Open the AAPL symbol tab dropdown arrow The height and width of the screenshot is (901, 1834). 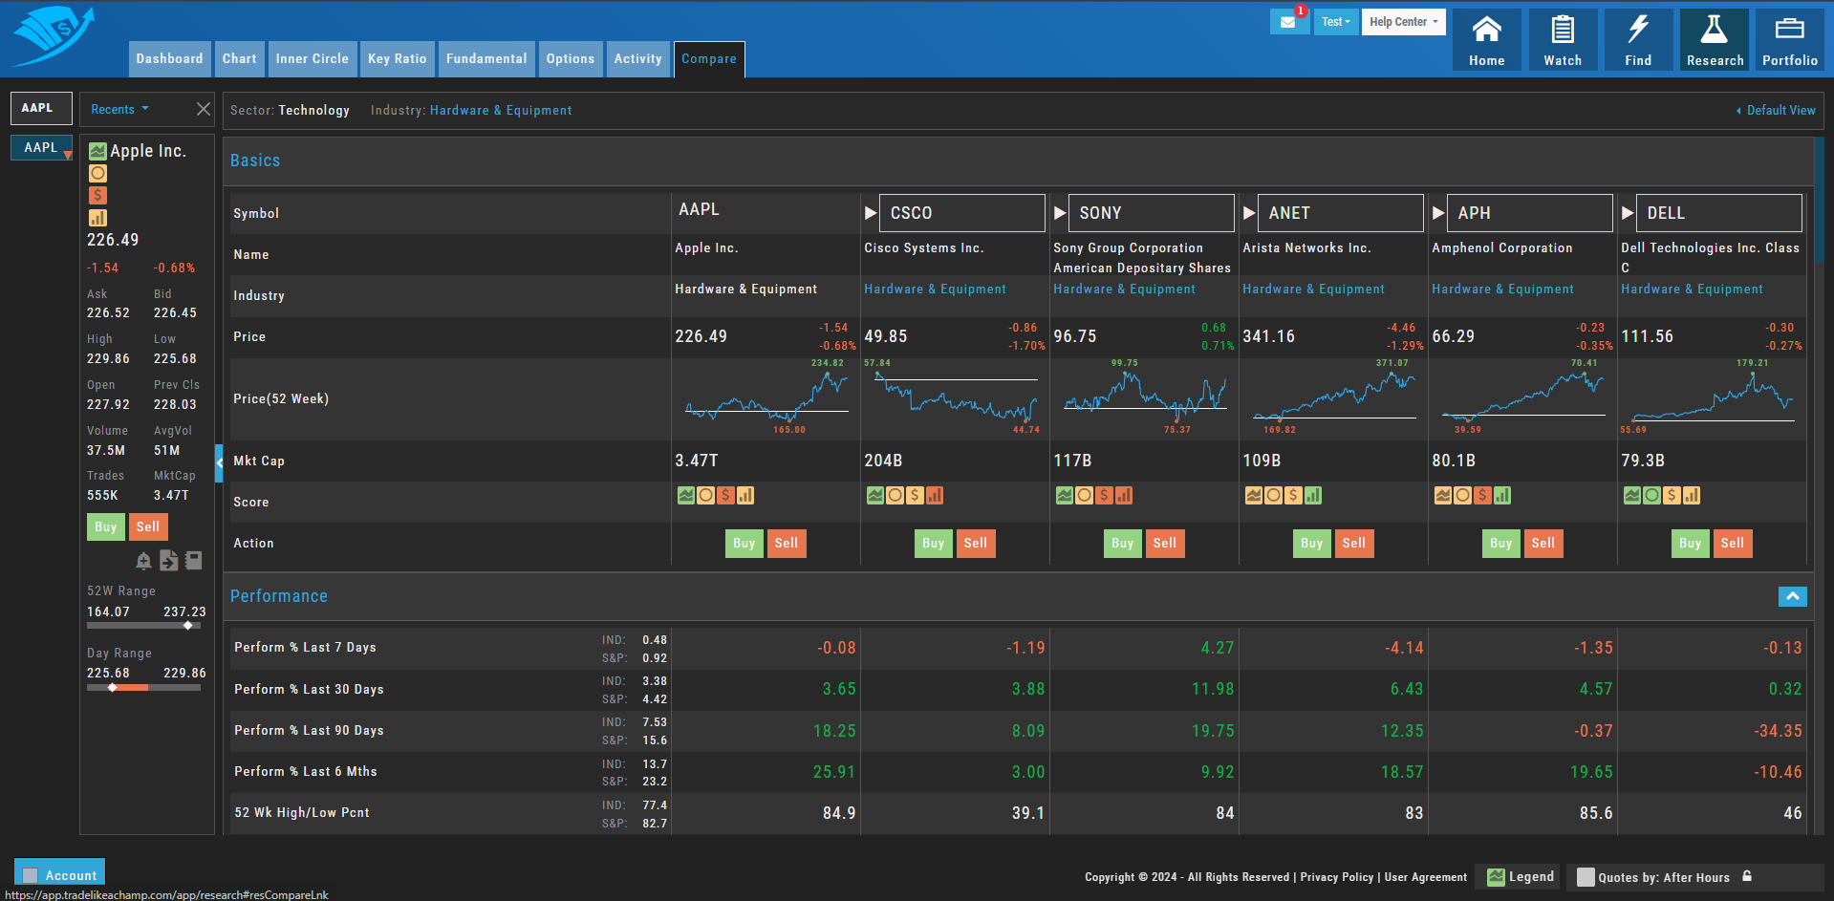(x=68, y=154)
